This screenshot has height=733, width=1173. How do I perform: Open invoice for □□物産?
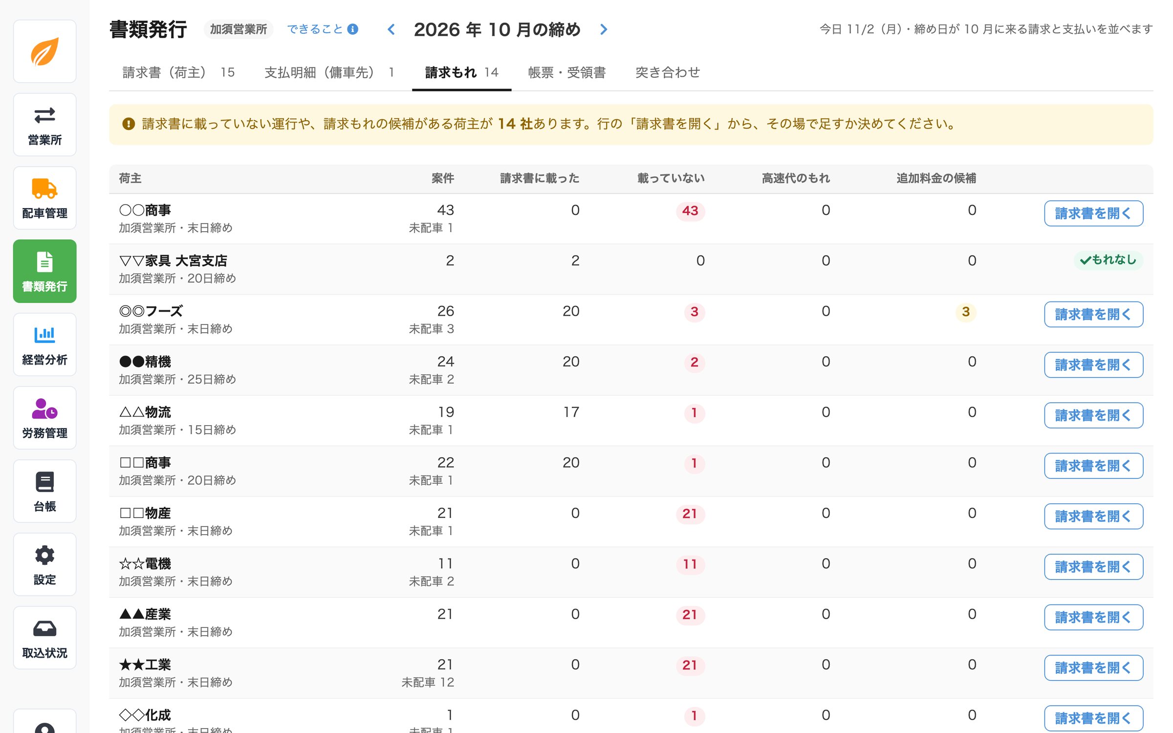1093,516
